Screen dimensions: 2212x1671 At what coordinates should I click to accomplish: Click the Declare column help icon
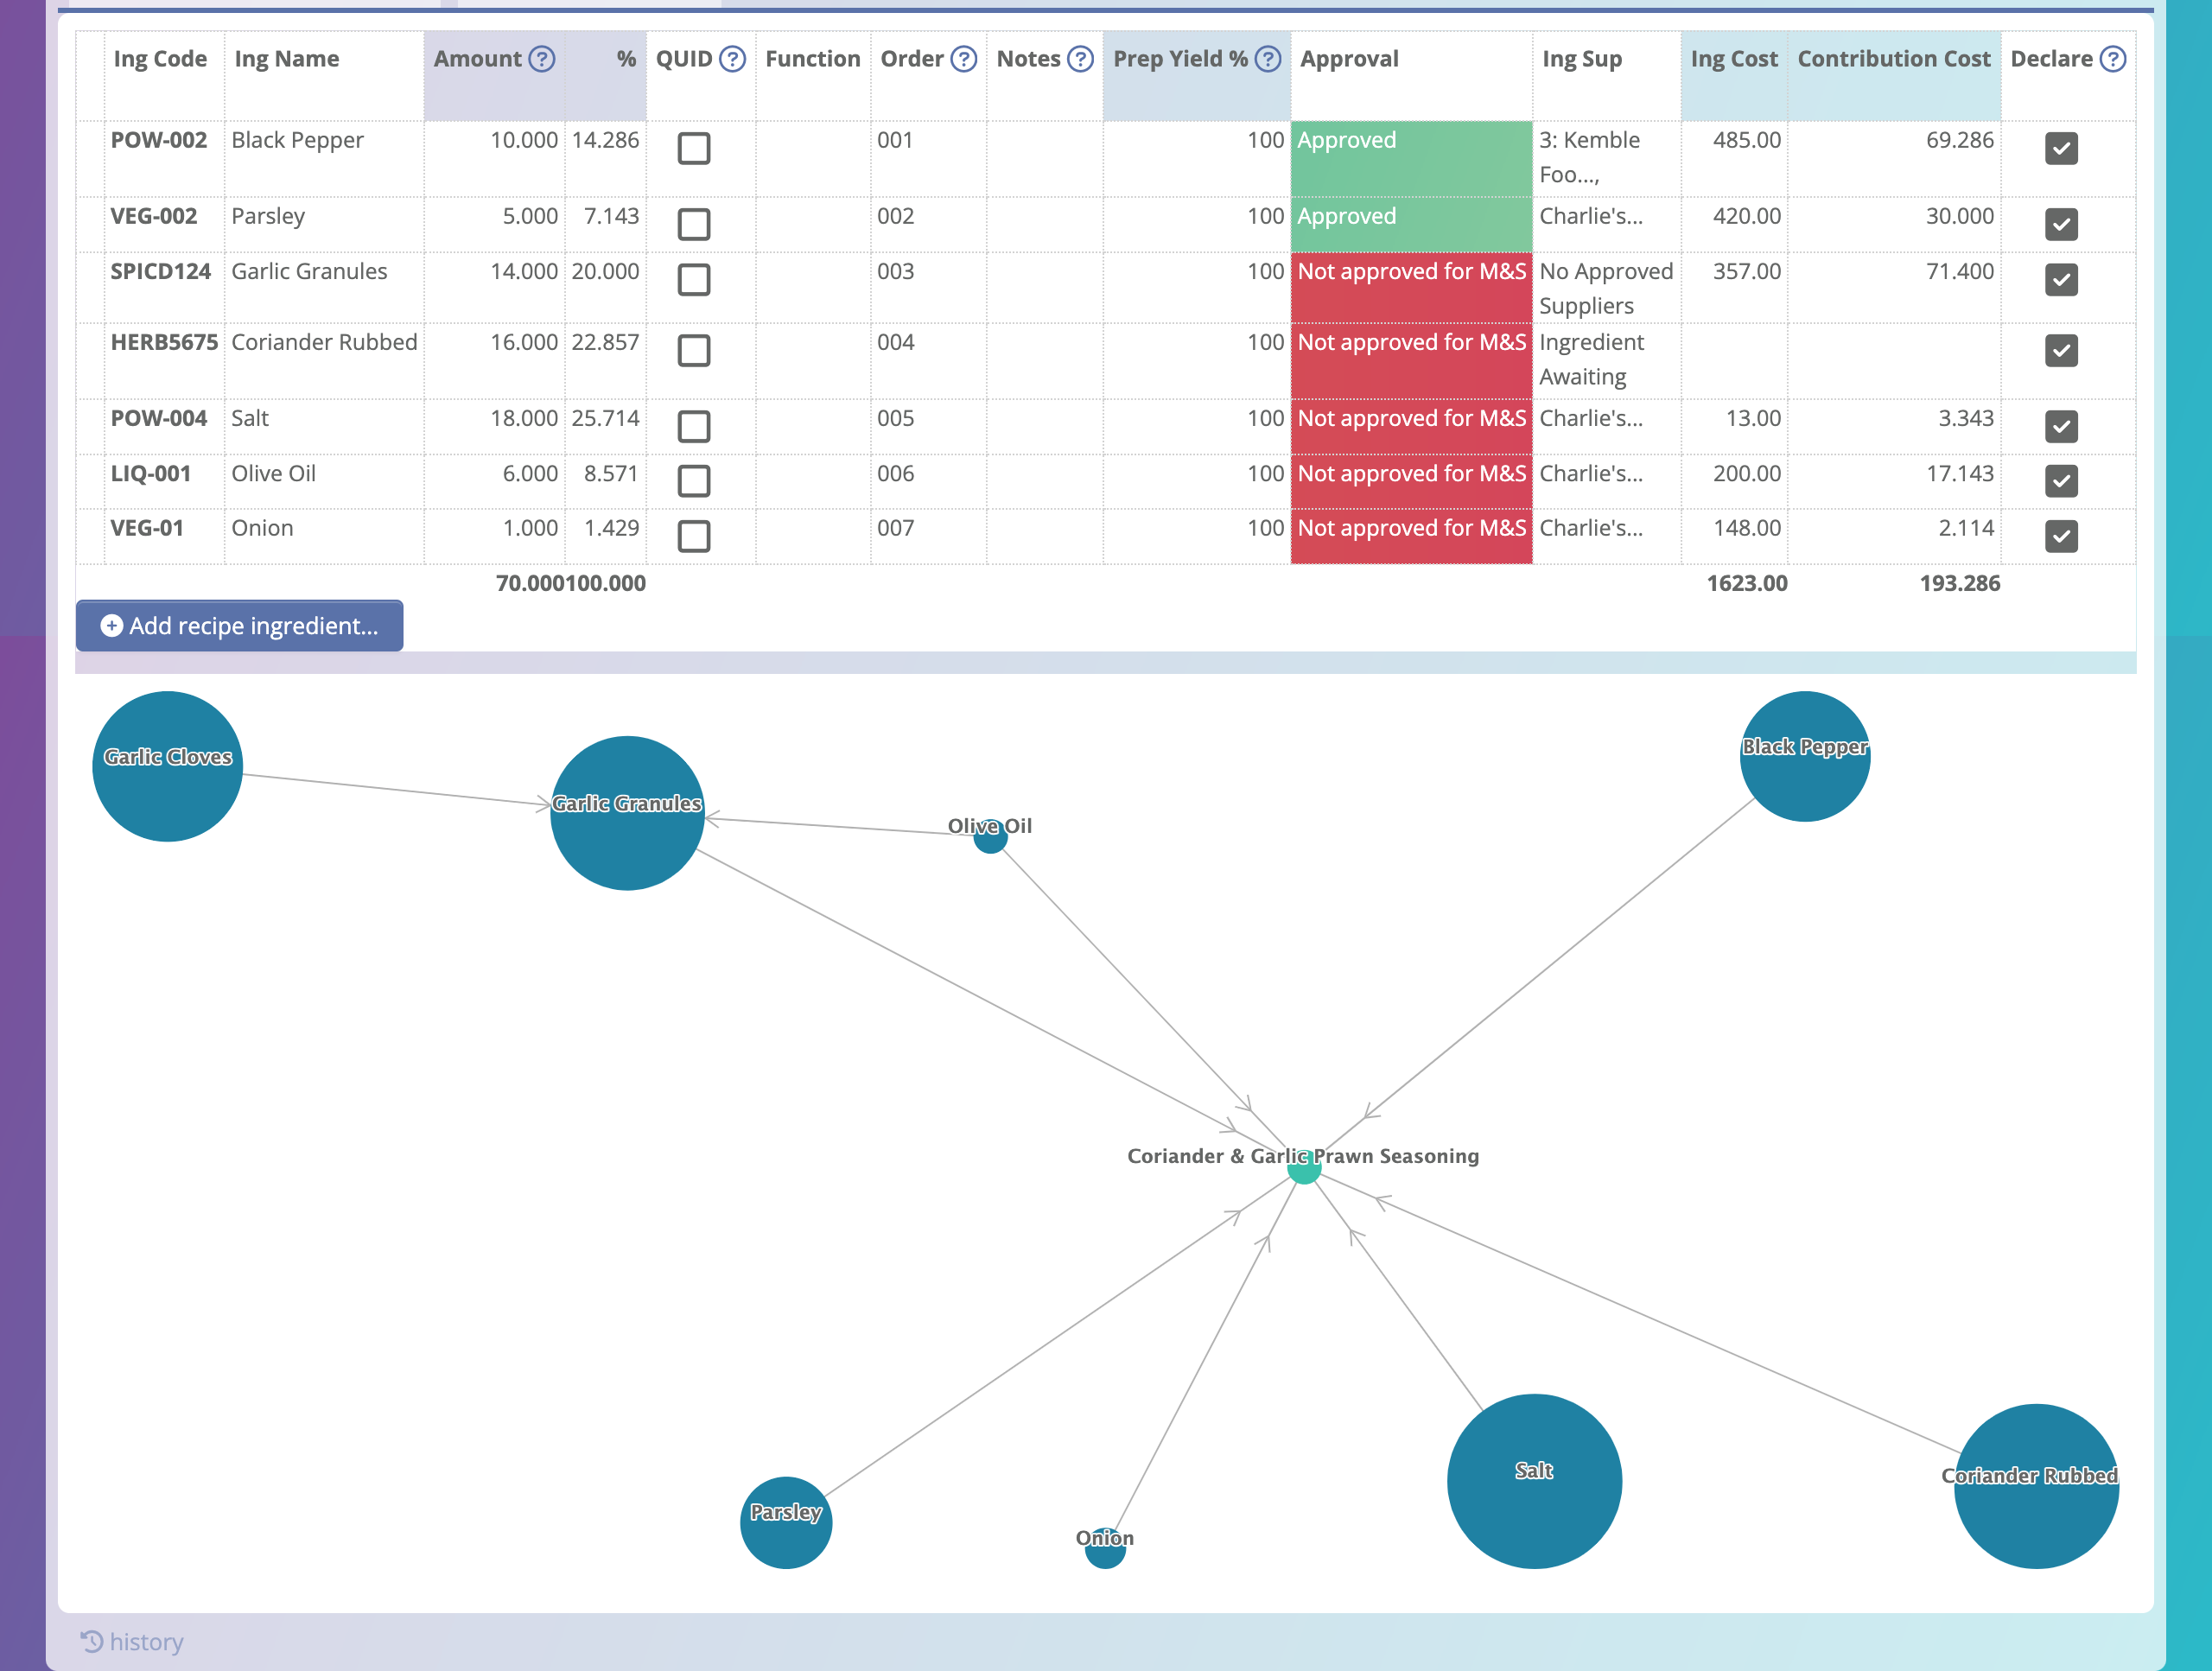point(2112,59)
